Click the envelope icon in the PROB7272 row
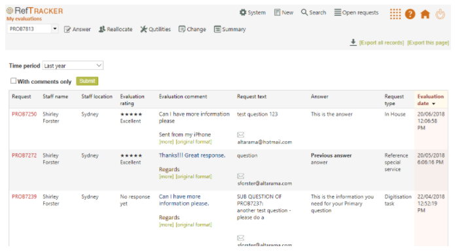Viewport: 455px width, 252px height. pos(241,176)
